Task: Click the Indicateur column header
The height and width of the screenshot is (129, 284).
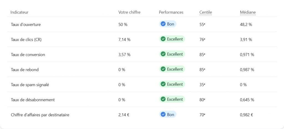Action: (19, 12)
